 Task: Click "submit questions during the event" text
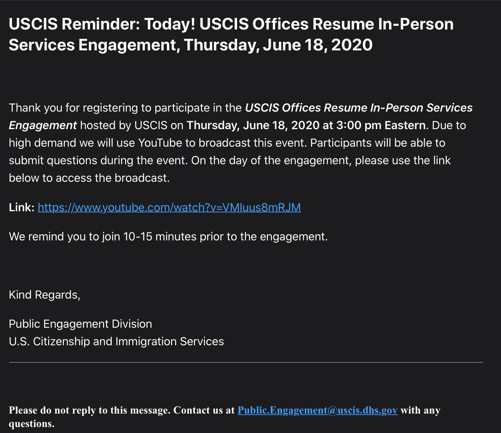click(x=97, y=160)
